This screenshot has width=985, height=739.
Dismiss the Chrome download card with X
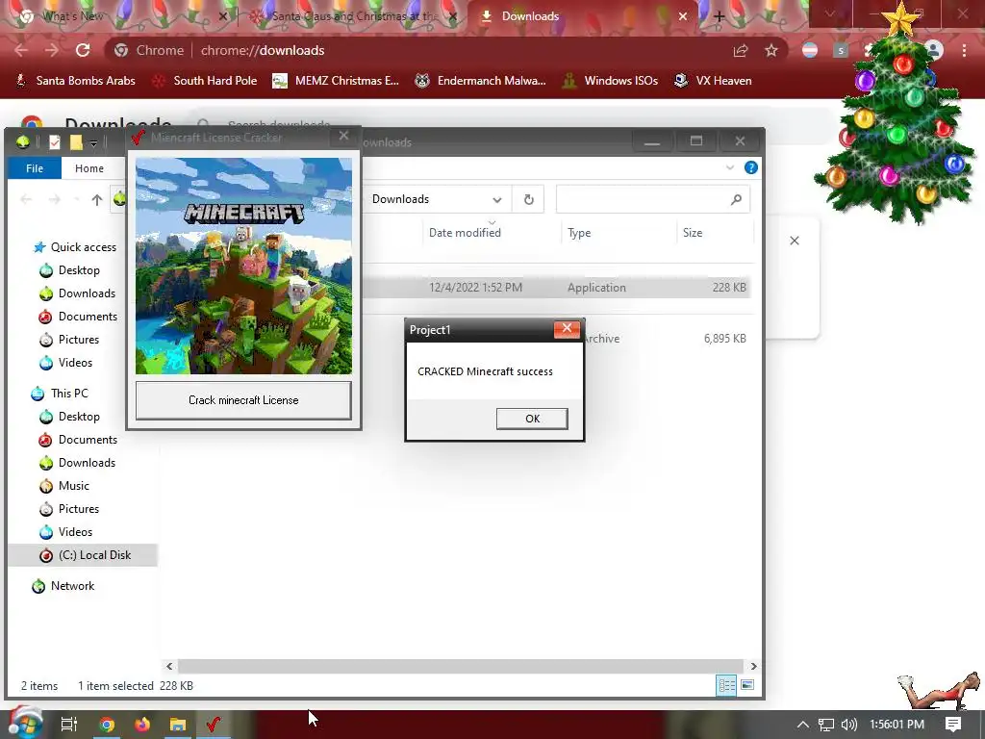click(794, 241)
